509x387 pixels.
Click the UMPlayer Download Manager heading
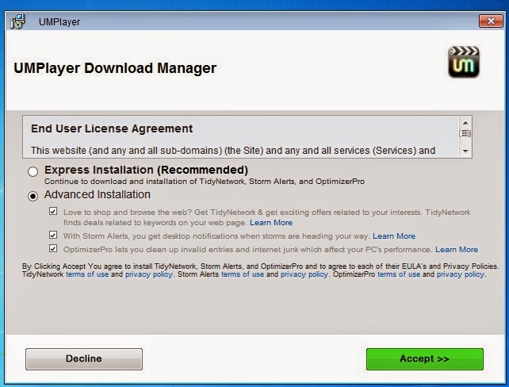click(115, 68)
